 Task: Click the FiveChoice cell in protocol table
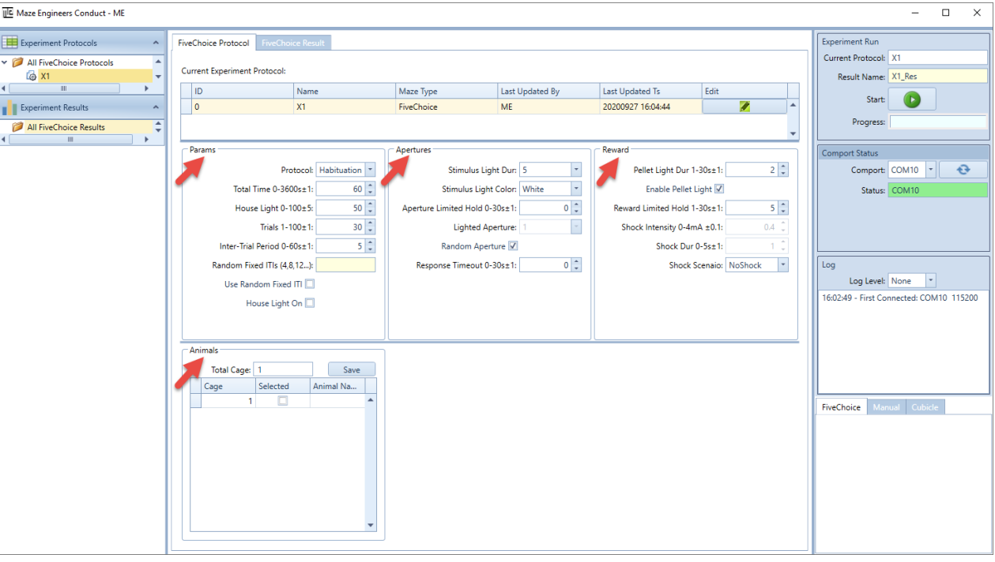447,107
